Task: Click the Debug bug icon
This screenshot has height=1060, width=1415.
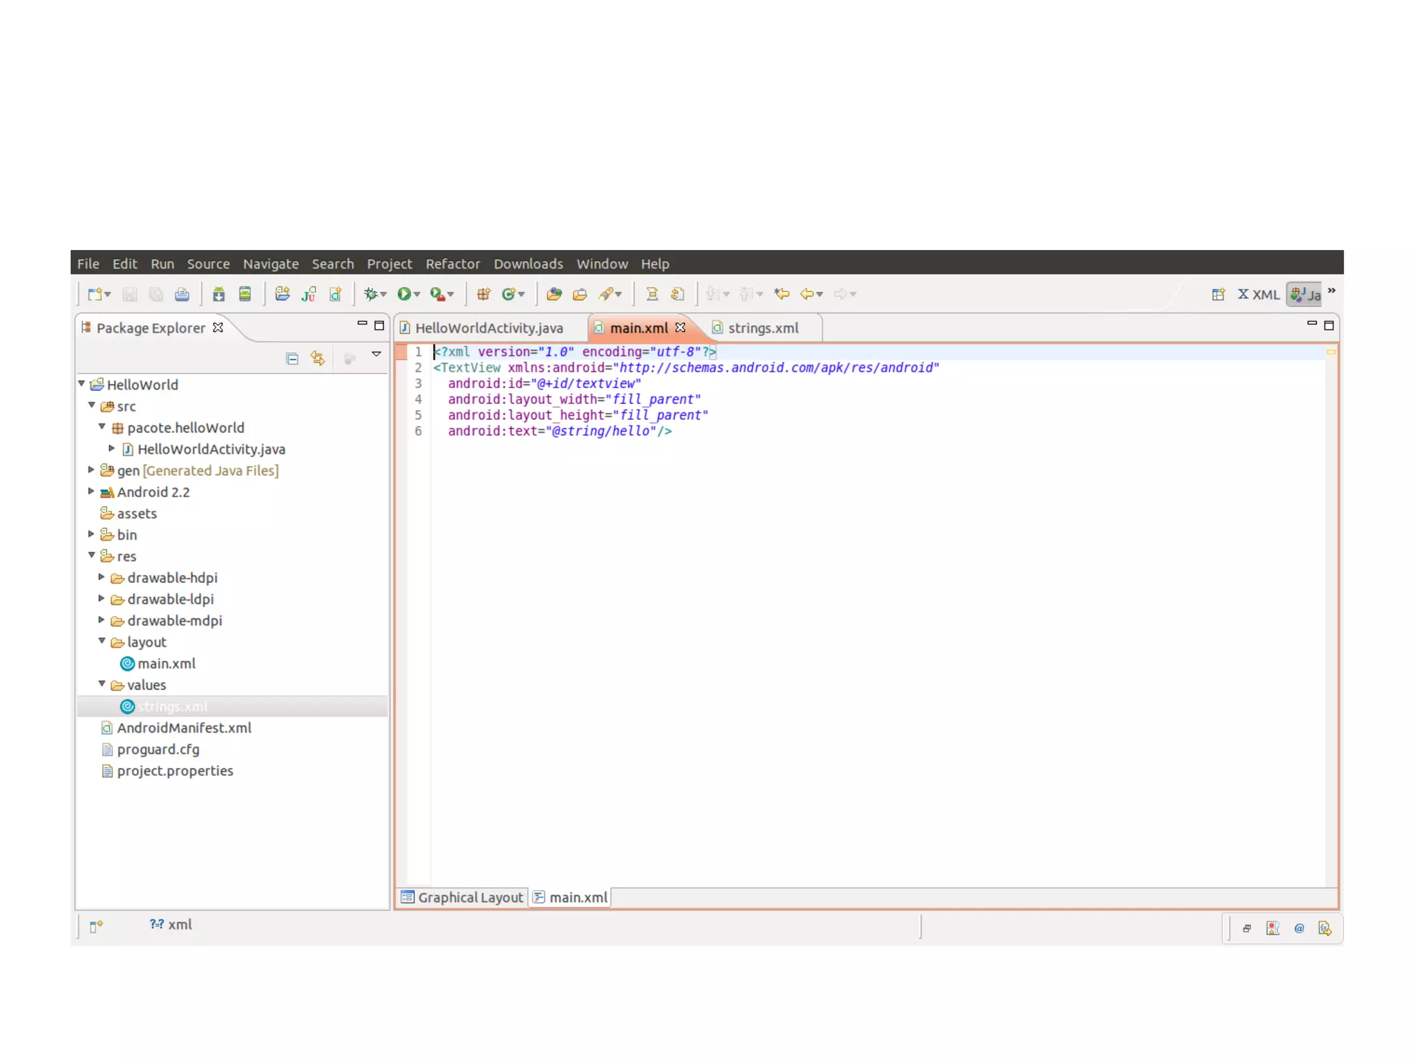Action: [371, 294]
